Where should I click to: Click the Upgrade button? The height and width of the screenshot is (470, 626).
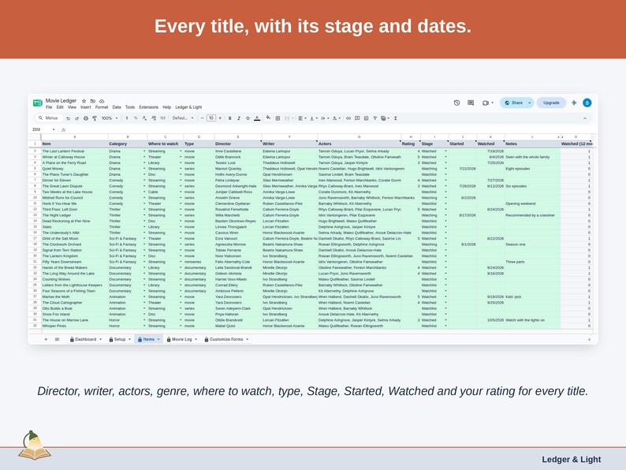click(551, 103)
